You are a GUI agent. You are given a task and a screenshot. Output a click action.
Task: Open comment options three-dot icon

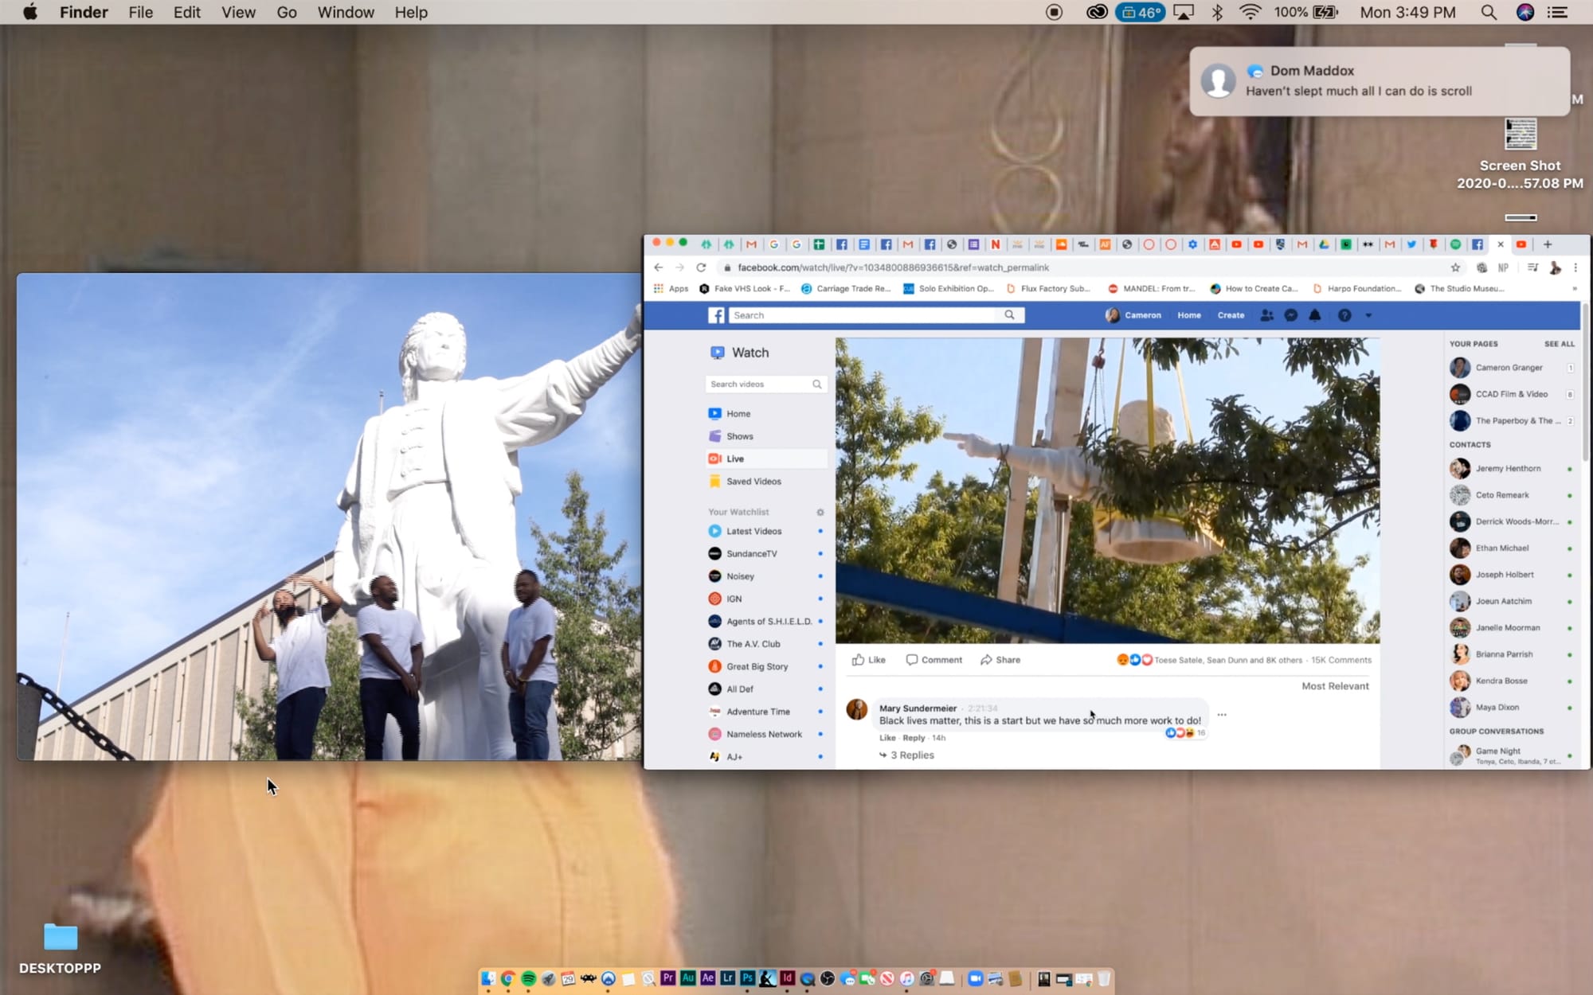(x=1222, y=715)
